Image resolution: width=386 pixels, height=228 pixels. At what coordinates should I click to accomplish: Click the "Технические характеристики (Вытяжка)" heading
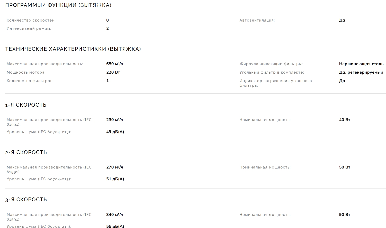[73, 49]
